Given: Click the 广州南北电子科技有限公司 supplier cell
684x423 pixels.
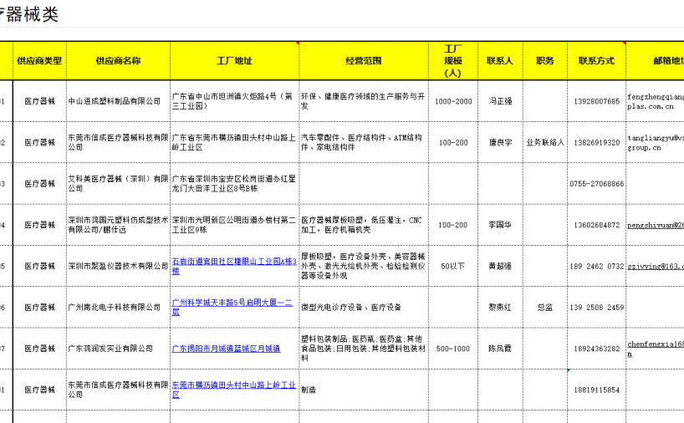Looking at the screenshot, I should 115,308.
